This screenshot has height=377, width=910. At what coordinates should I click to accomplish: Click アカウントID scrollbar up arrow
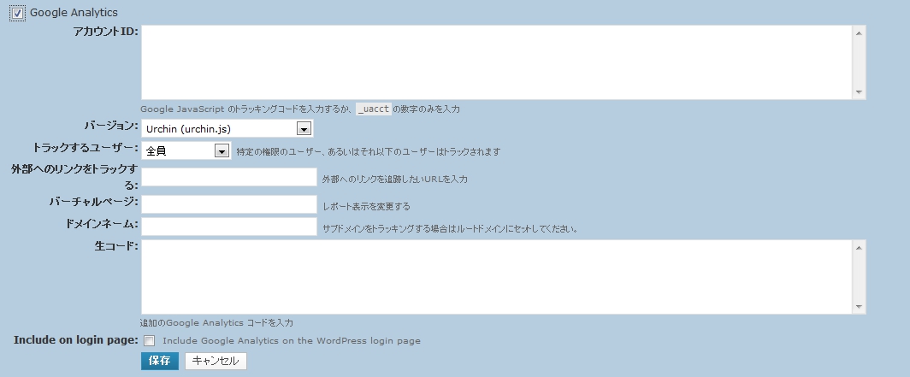point(859,33)
